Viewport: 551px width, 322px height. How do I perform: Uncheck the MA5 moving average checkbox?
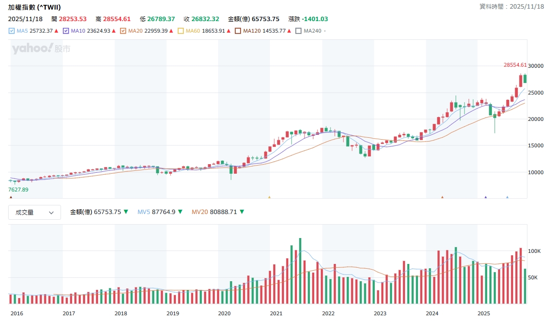pos(12,31)
